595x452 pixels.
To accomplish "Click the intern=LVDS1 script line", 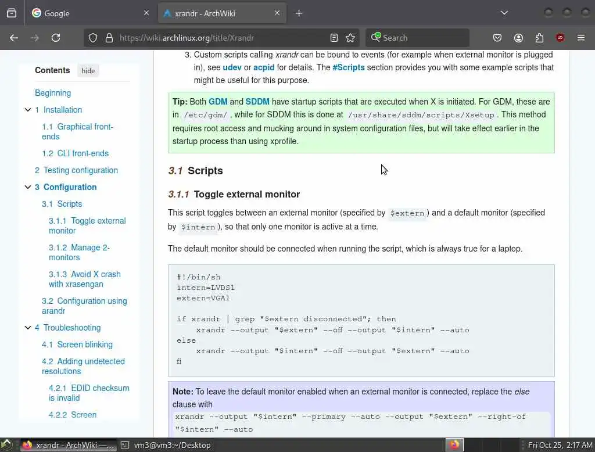I will click(x=206, y=288).
